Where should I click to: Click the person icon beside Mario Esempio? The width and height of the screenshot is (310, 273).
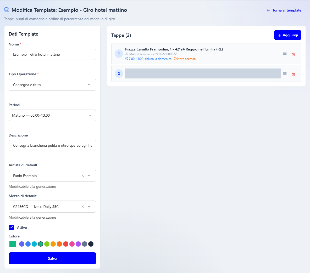pyautogui.click(x=127, y=54)
